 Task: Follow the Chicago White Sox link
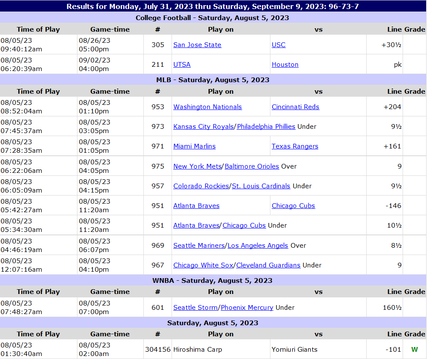pos(203,265)
